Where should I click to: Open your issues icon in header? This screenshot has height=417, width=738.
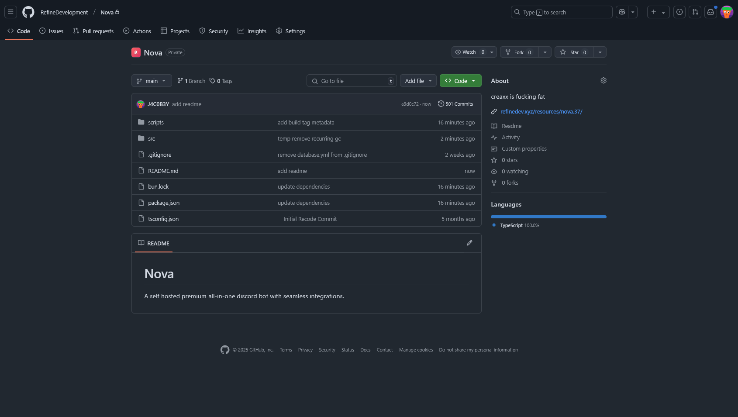point(679,12)
